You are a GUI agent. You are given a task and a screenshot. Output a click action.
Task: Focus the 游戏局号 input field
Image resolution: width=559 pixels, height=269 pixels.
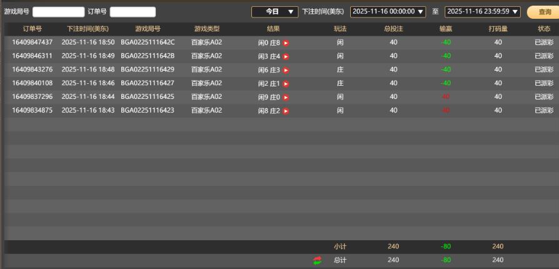click(58, 12)
